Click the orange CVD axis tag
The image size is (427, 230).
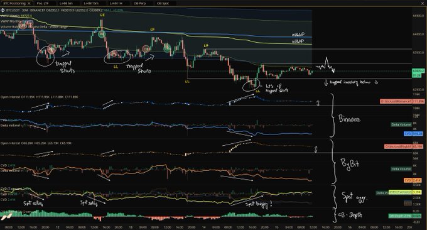click(x=408, y=180)
